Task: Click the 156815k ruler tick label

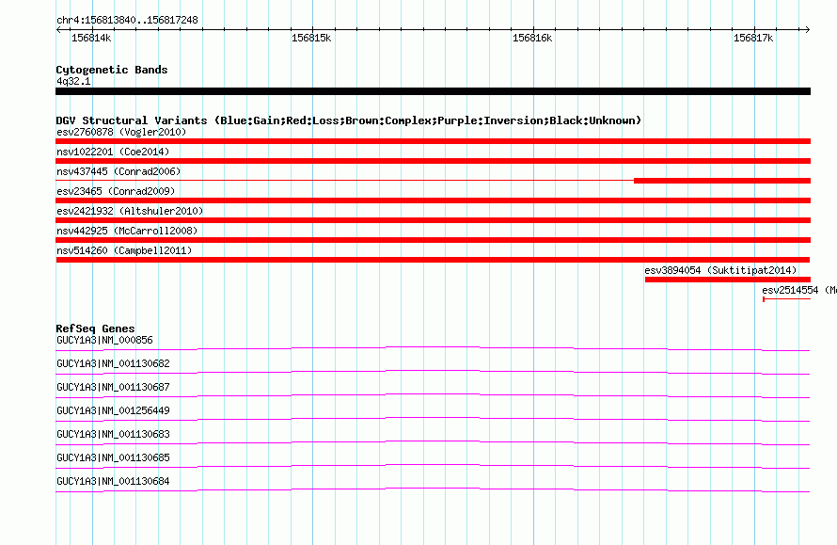Action: pyautogui.click(x=311, y=39)
